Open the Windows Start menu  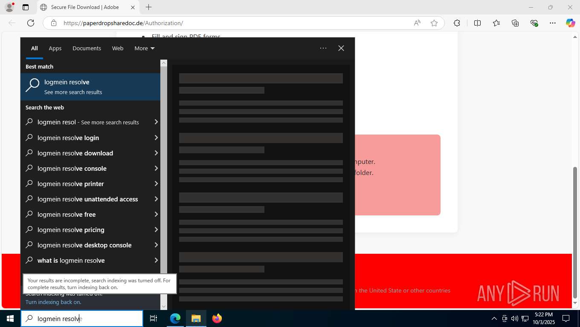pos(10,318)
